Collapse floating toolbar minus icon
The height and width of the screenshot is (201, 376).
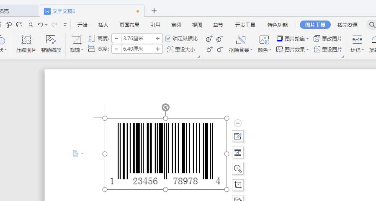(238, 123)
